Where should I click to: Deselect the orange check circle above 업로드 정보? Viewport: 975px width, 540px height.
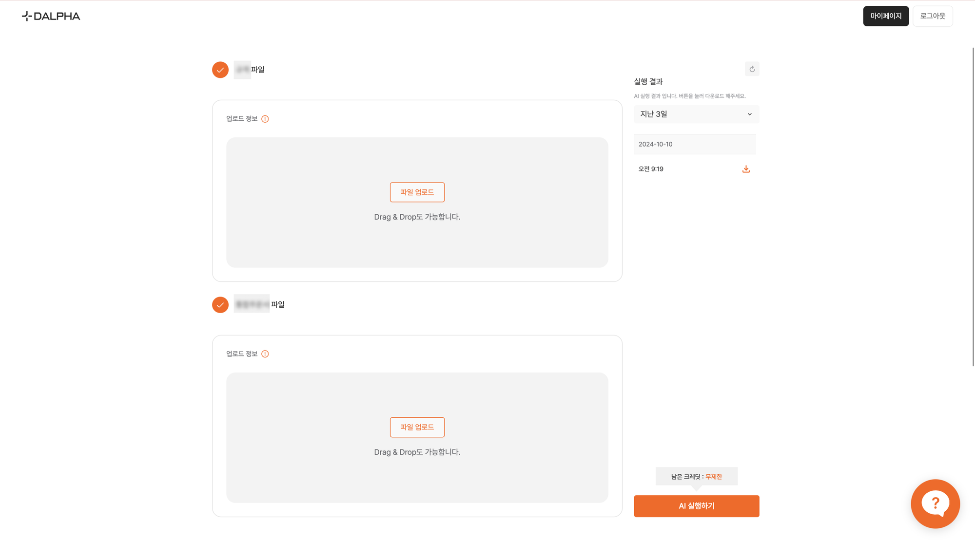(x=220, y=70)
